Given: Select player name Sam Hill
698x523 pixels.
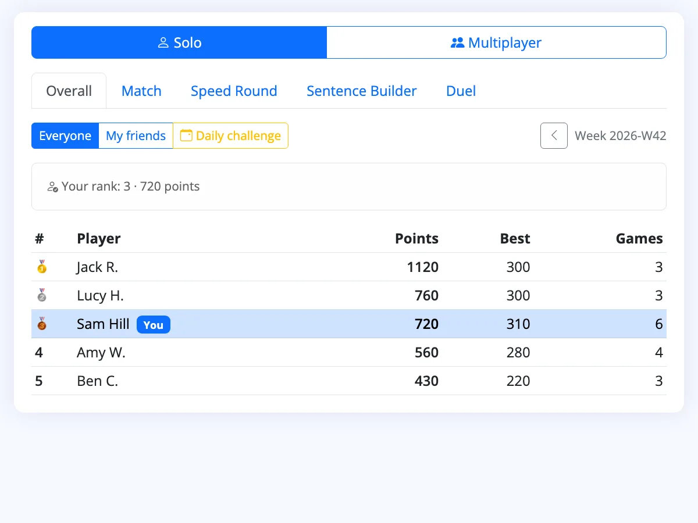Looking at the screenshot, I should coord(103,324).
